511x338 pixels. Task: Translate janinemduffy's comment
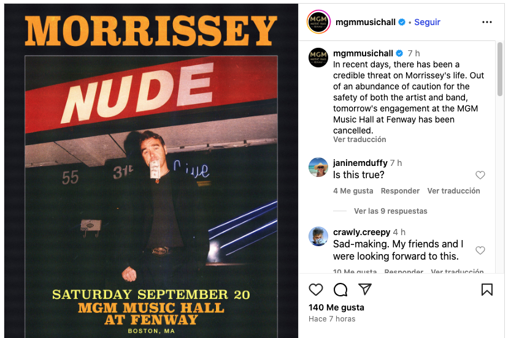point(453,191)
